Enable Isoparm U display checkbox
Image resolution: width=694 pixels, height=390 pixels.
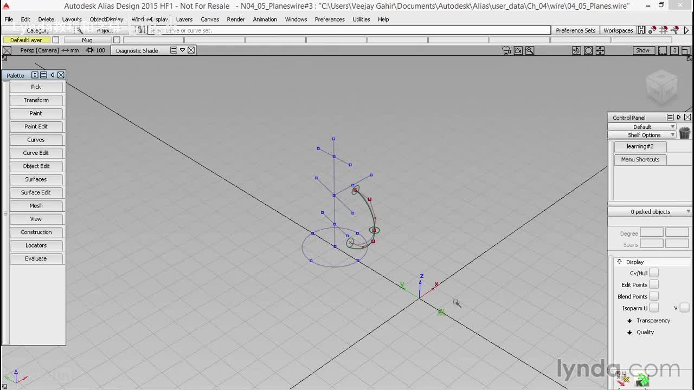coord(654,308)
